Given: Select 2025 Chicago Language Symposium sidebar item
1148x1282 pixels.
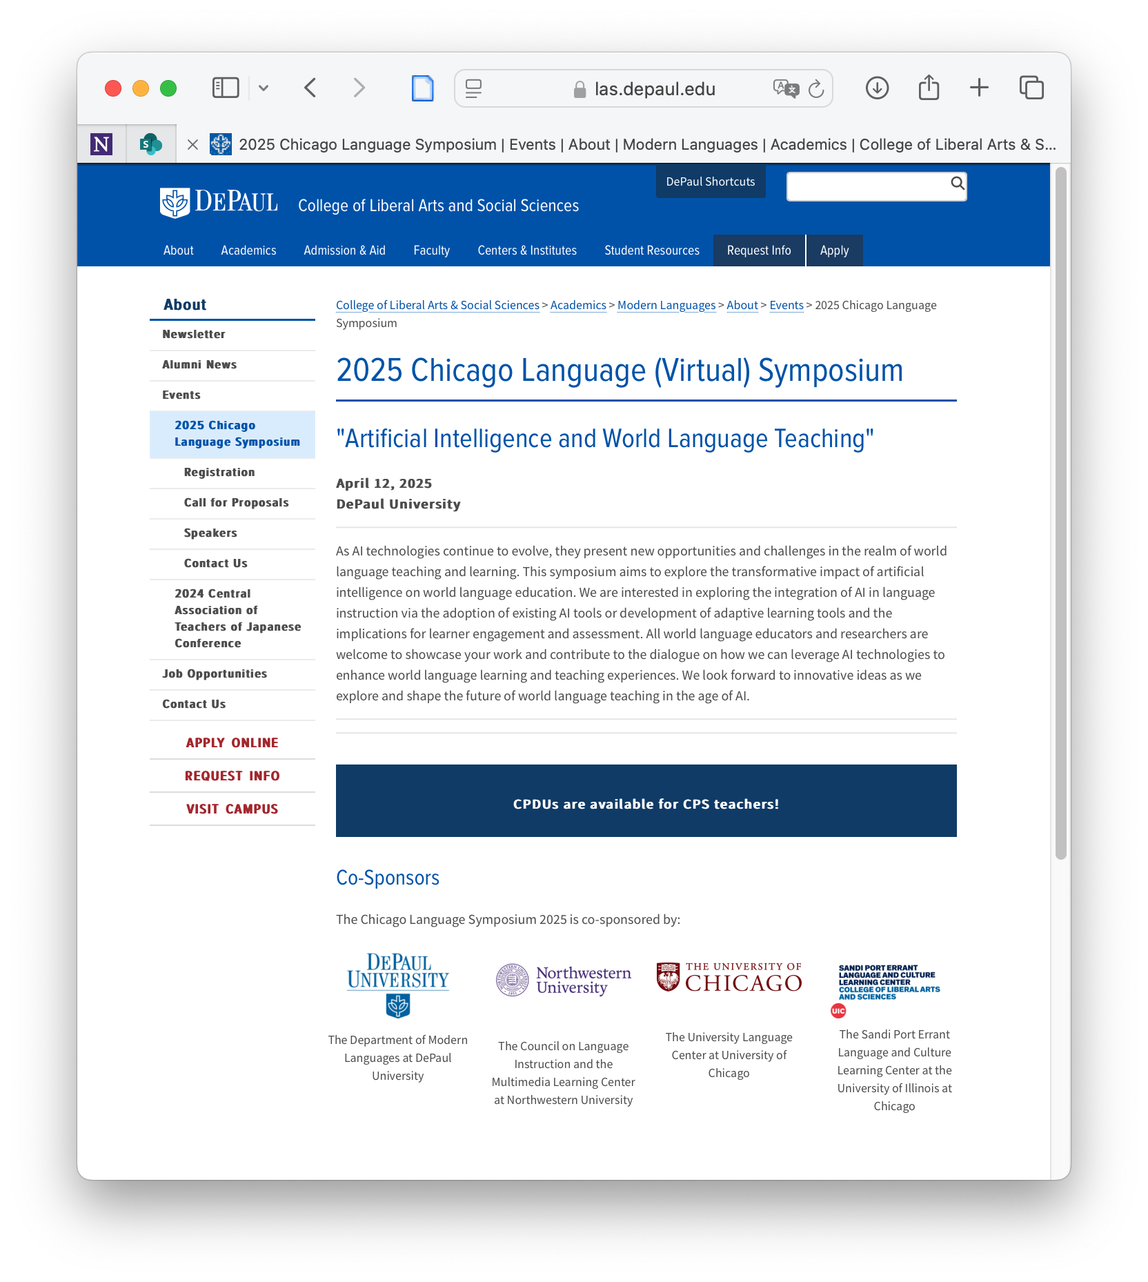Looking at the screenshot, I should [x=232, y=434].
